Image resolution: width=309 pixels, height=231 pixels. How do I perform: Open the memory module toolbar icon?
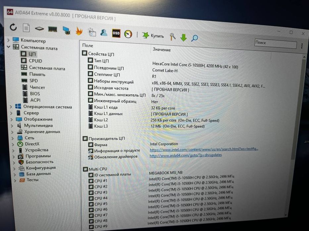[x=53, y=29]
